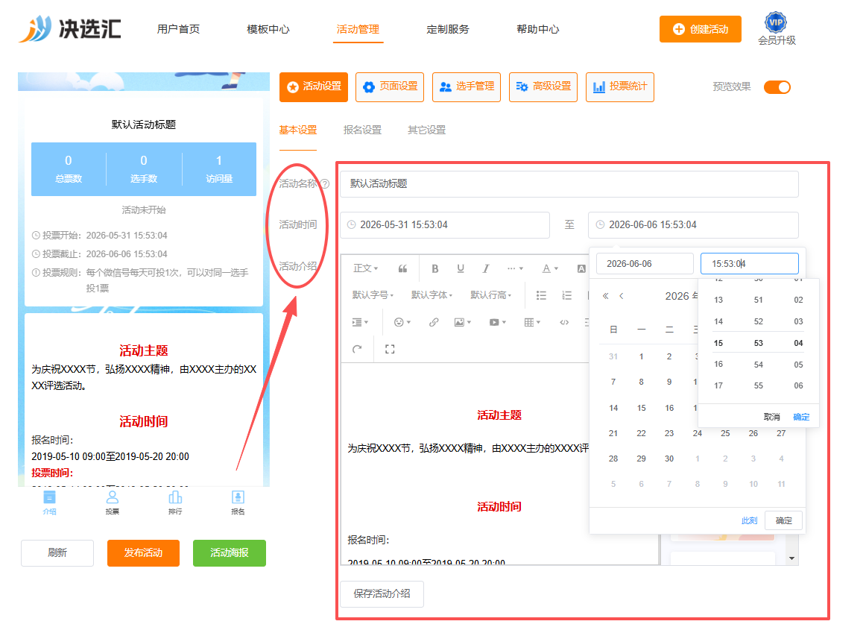Click the 刷新 button
Screen dimensions: 866x630
[57, 553]
